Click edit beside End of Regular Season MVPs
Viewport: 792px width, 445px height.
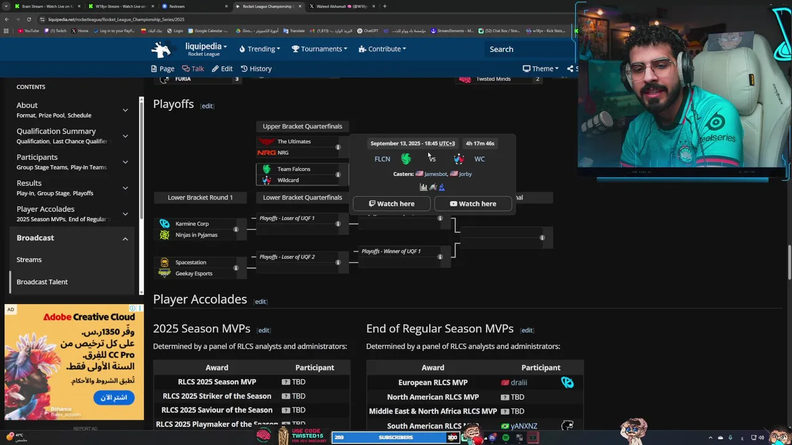pos(527,330)
